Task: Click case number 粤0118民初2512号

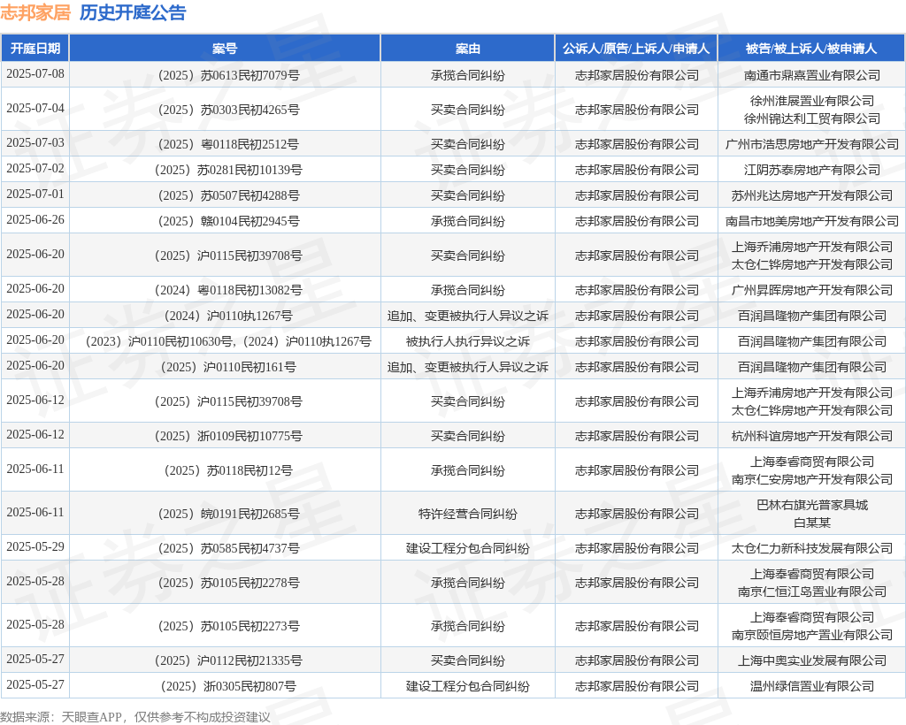Action: 228,144
